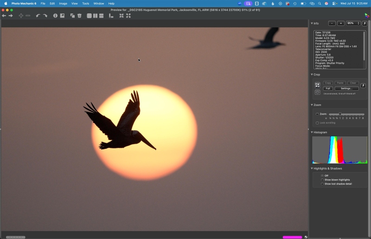This screenshot has width=371, height=239.
Task: Toggle the thumbnail strip position icon
Action: coord(111,16)
